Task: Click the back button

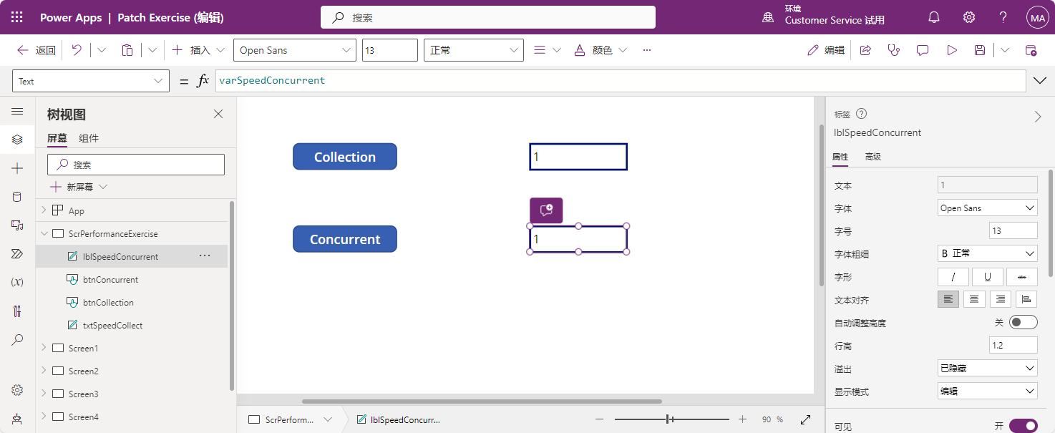Action: pos(37,50)
